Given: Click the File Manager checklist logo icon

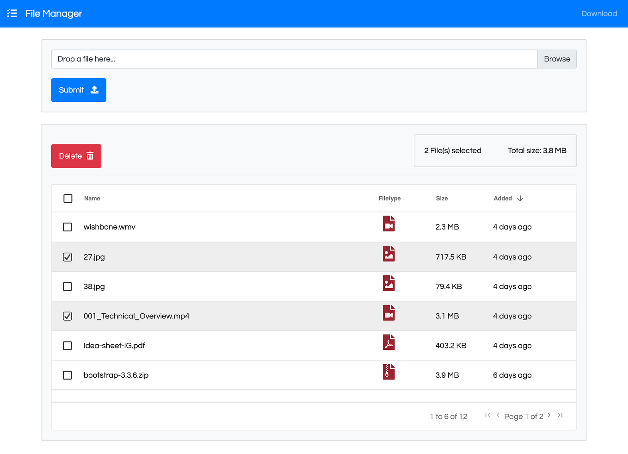Looking at the screenshot, I should click(x=12, y=13).
